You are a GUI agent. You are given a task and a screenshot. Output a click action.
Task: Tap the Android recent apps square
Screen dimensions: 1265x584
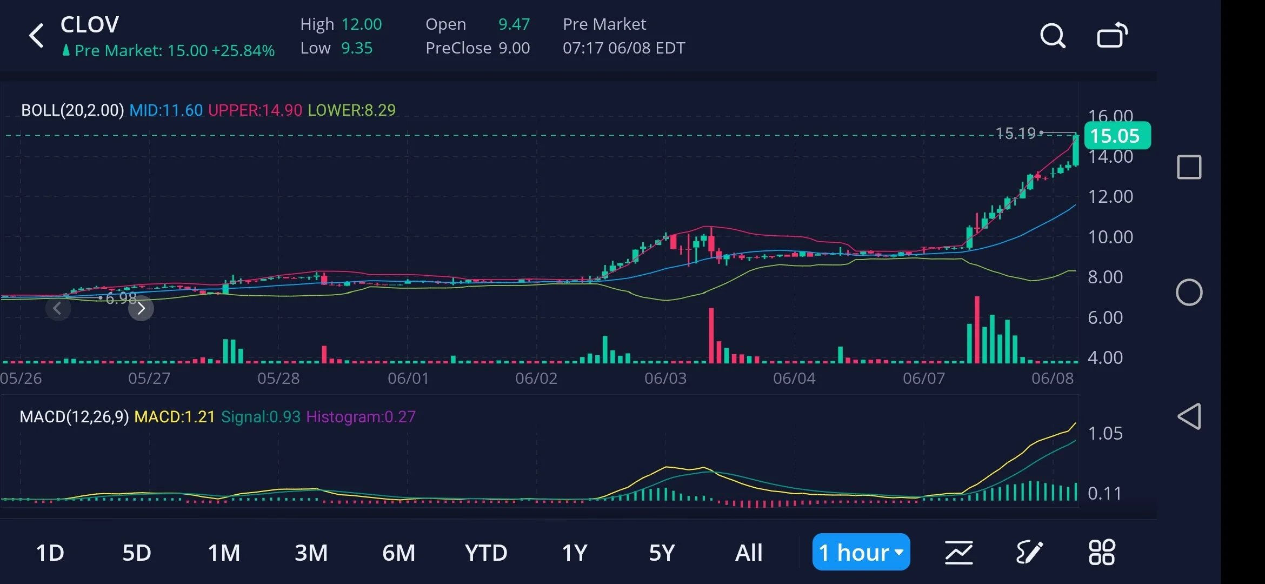click(x=1189, y=167)
